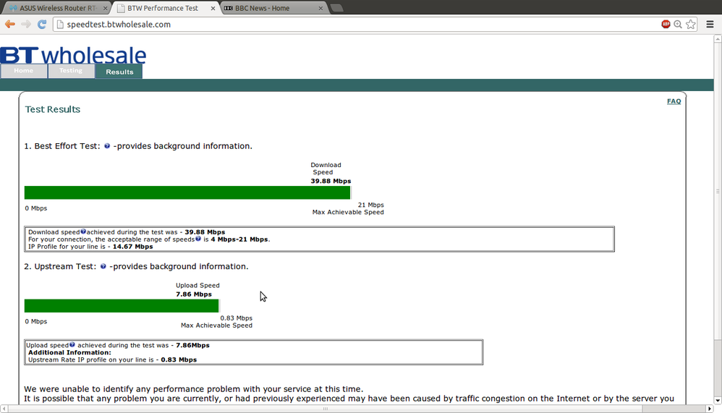722x413 pixels.
Task: Open the Testing navigation tab
Action: pos(71,71)
